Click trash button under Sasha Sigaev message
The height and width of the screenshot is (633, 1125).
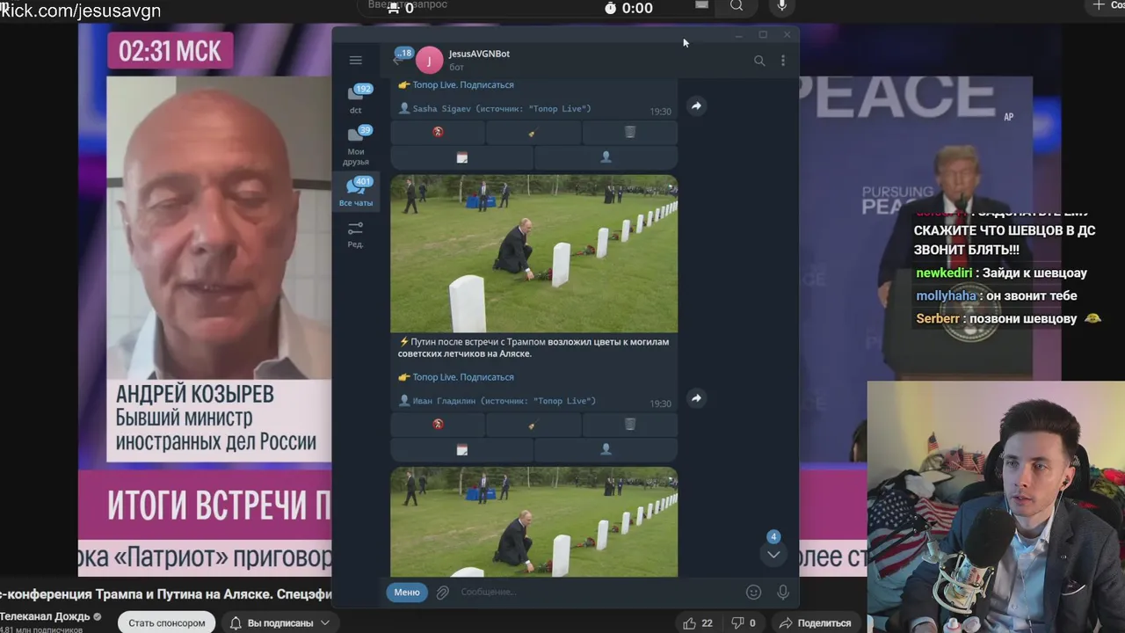pos(630,132)
